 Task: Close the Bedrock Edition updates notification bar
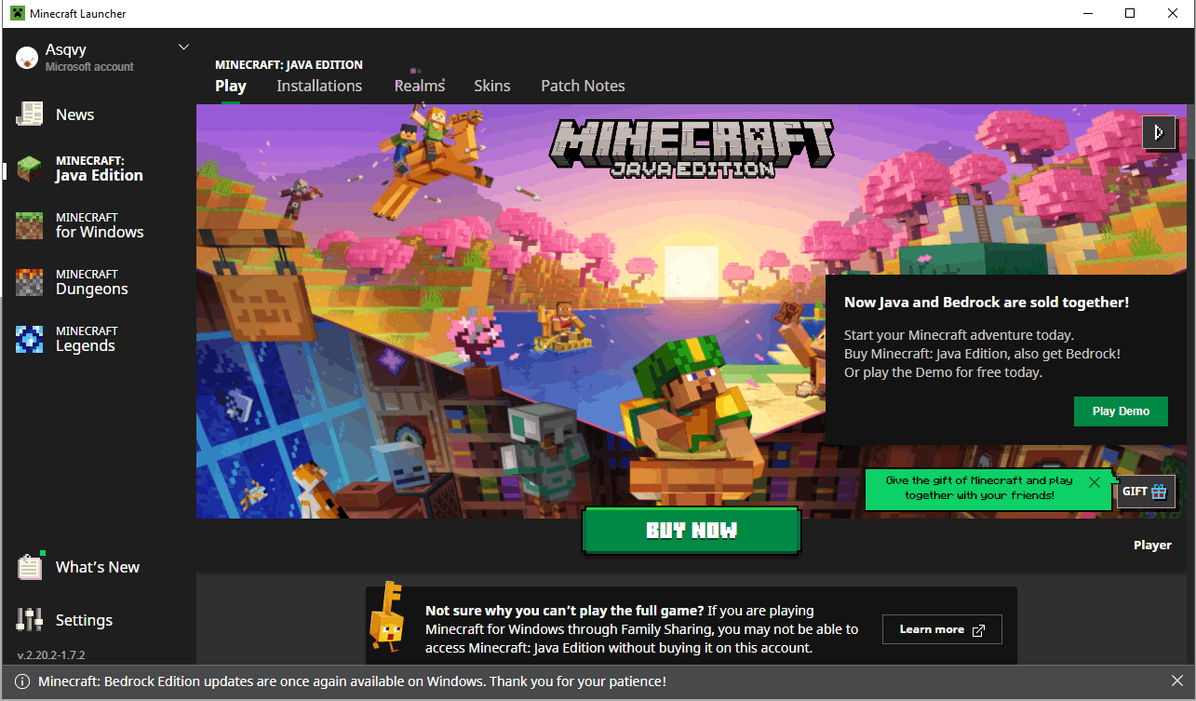click(x=1177, y=681)
